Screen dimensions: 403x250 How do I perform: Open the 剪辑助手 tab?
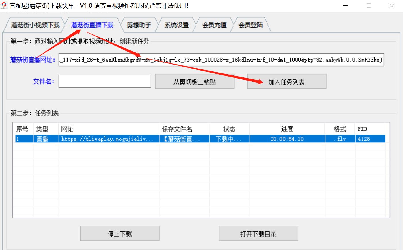pos(139,25)
